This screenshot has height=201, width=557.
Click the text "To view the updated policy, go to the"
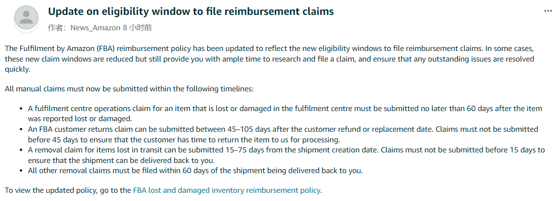(68, 190)
